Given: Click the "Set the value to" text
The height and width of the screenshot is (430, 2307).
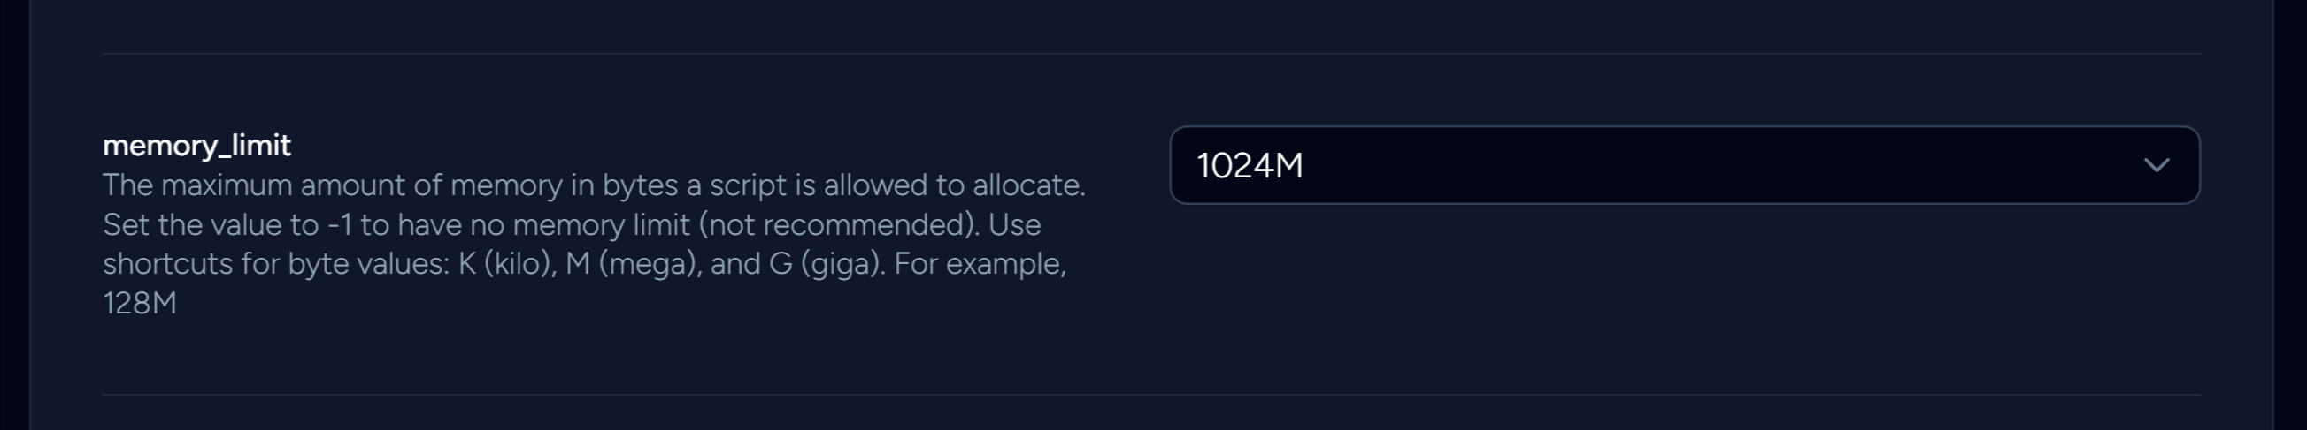Looking at the screenshot, I should pos(211,225).
